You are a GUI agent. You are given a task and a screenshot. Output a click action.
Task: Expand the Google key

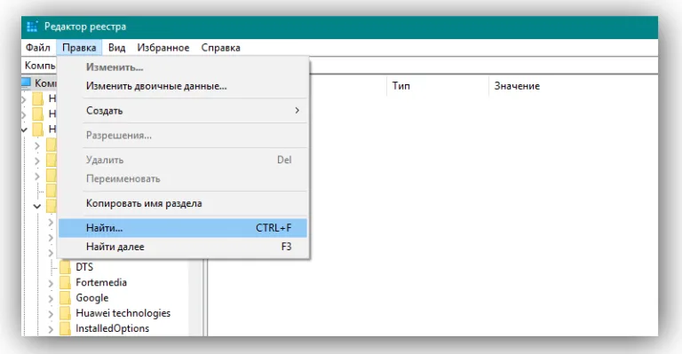pos(51,299)
